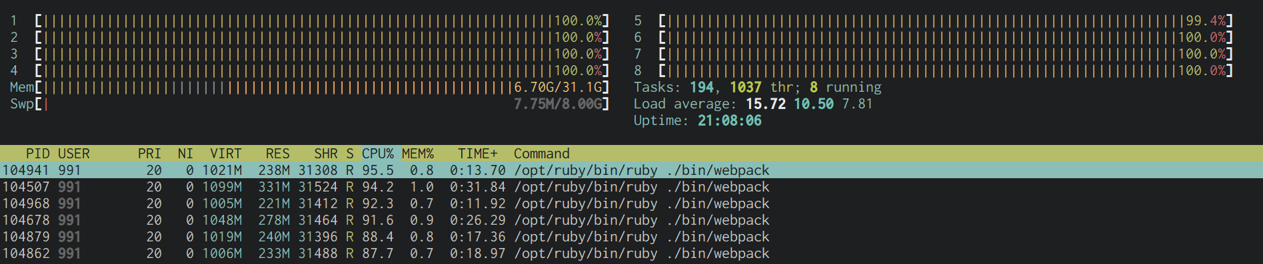Click CPU% value 94.2
This screenshot has width=1263, height=264.
coord(378,187)
